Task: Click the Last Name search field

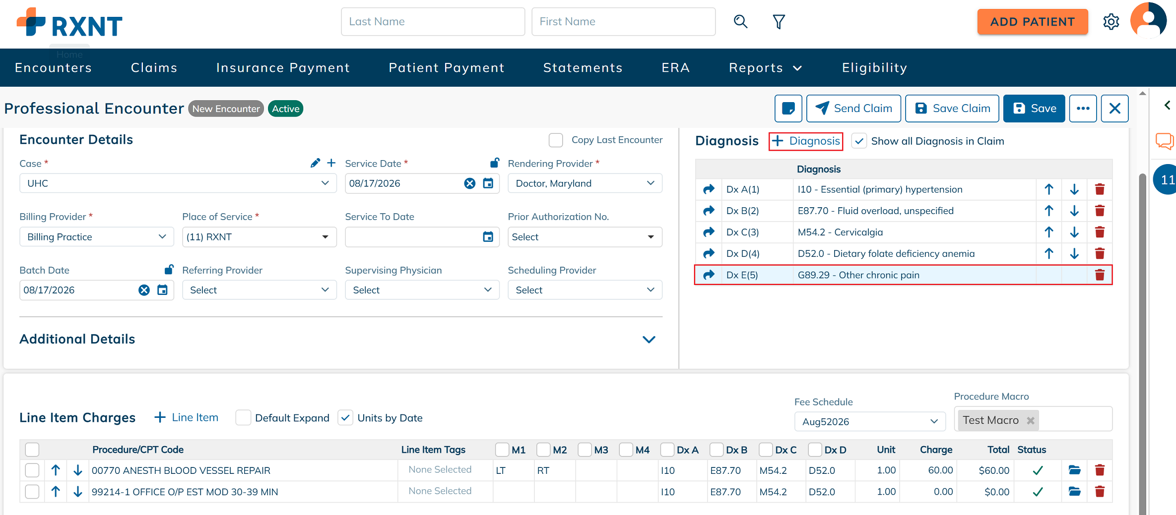Action: coord(433,22)
